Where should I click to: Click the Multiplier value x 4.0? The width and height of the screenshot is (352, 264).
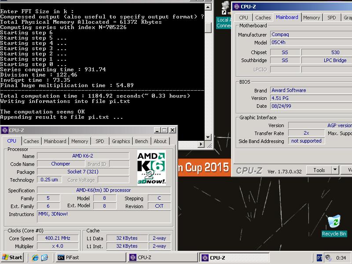58,246
